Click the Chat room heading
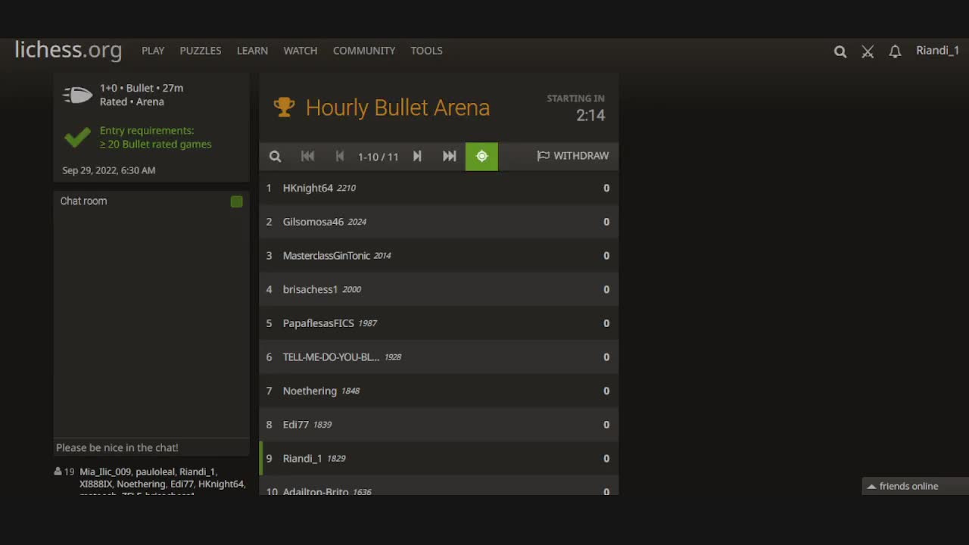The height and width of the screenshot is (545, 969). (x=83, y=201)
